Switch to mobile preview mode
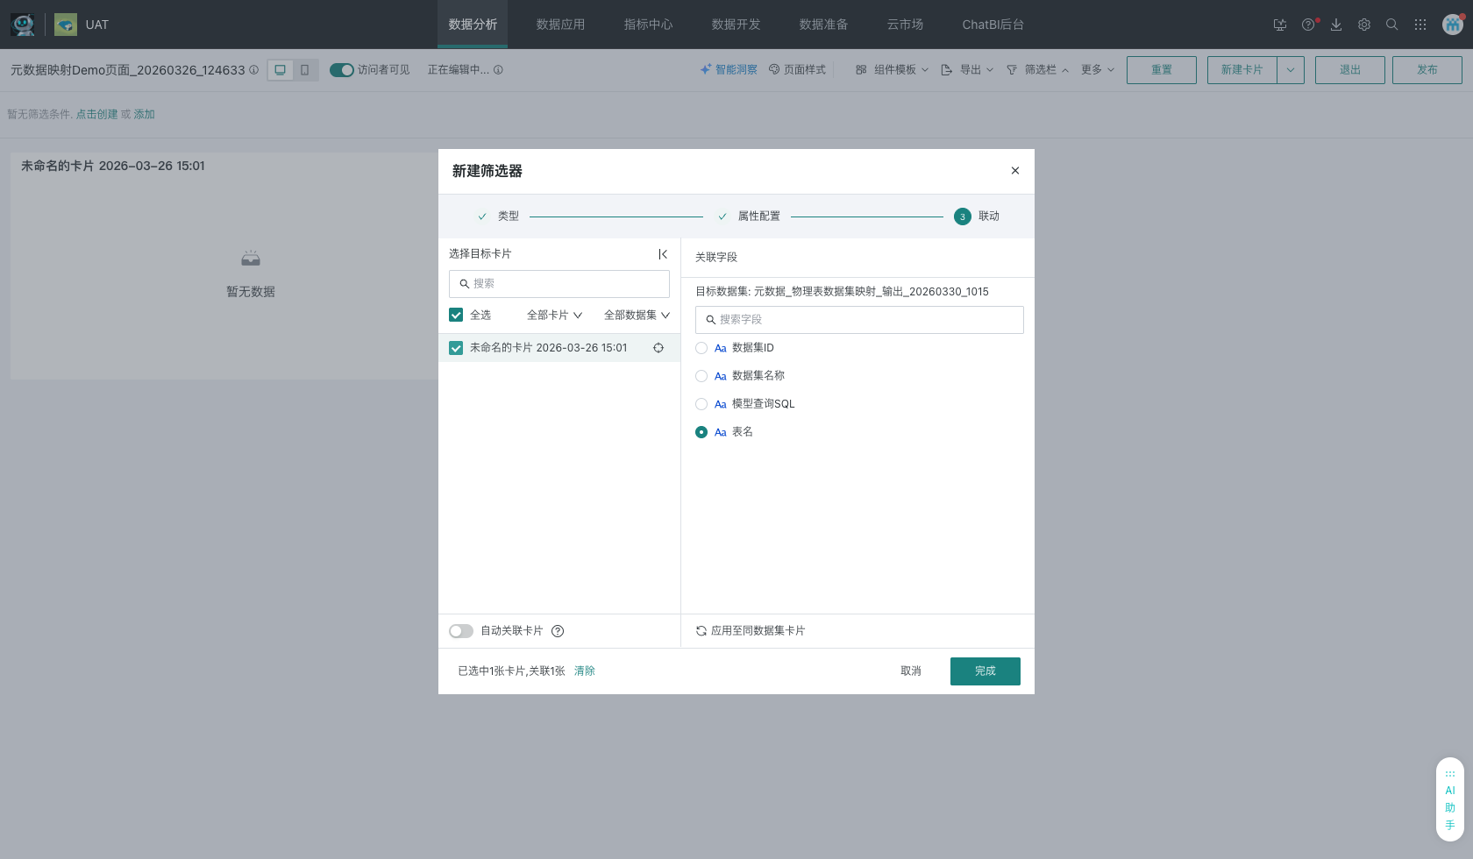The width and height of the screenshot is (1473, 859). pos(304,69)
